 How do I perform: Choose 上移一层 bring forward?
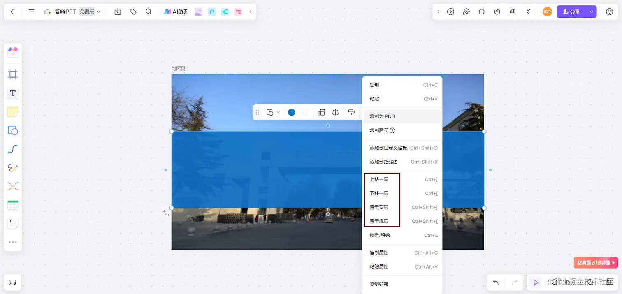[x=402, y=179]
